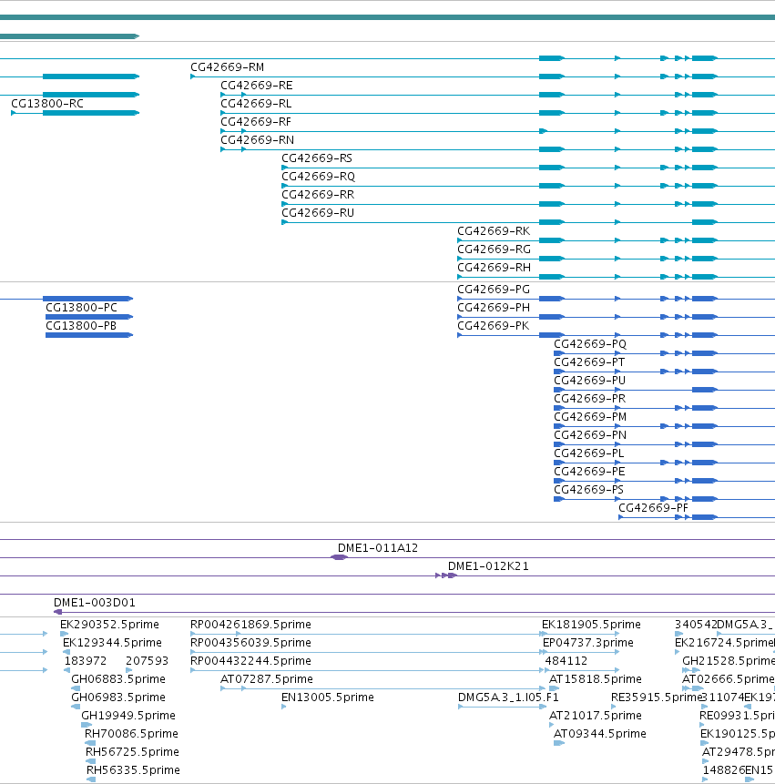Click EST EN13005.5prime

328,697
